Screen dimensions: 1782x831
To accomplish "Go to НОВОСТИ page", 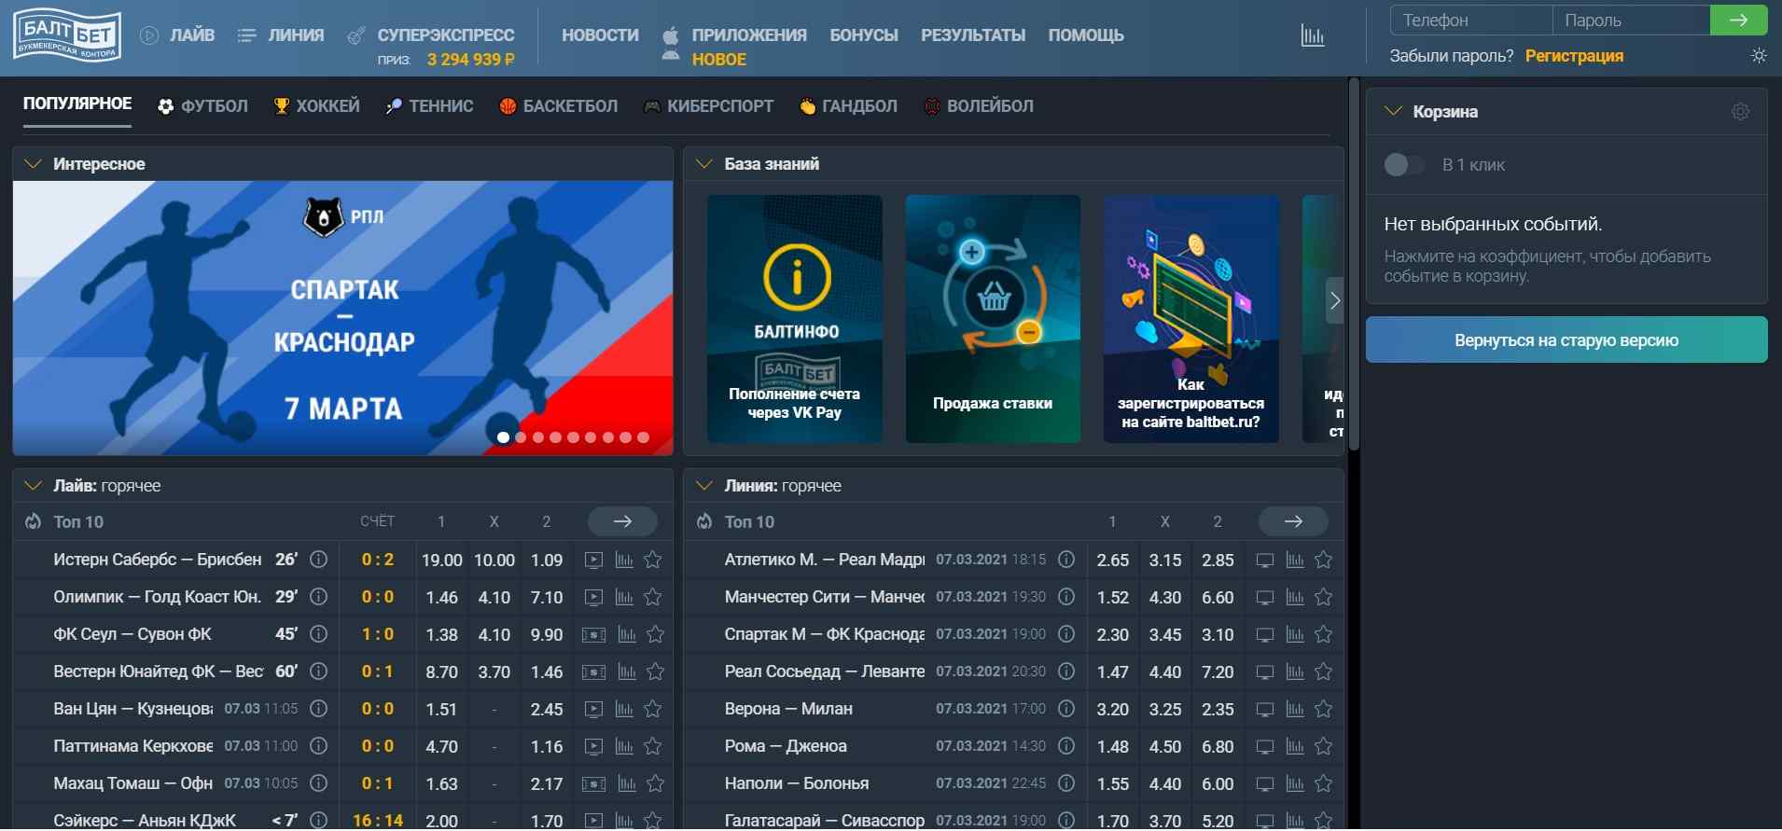I will click(600, 35).
